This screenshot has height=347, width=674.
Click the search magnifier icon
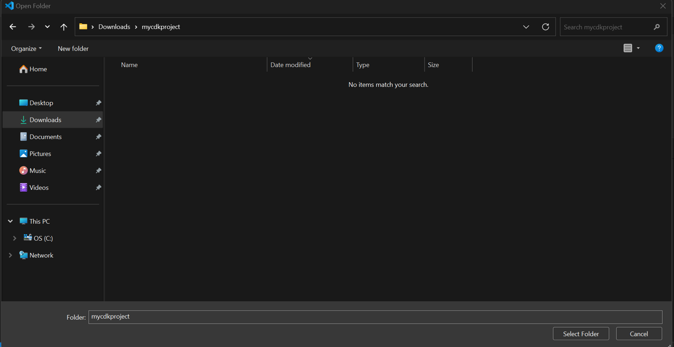(x=656, y=26)
